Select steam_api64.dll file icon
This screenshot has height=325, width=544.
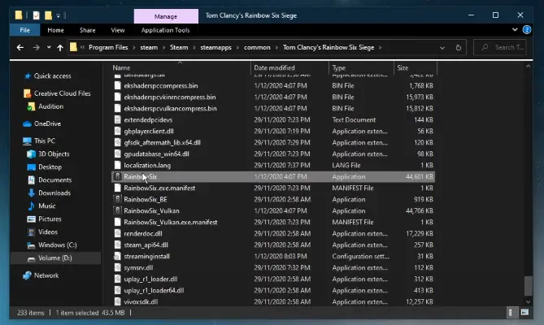click(x=118, y=245)
